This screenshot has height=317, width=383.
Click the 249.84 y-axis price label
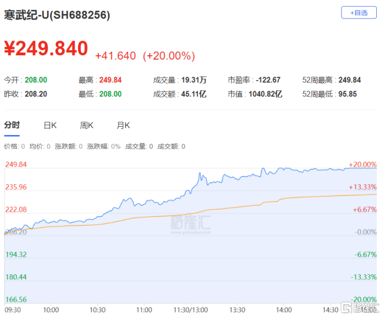(16, 164)
